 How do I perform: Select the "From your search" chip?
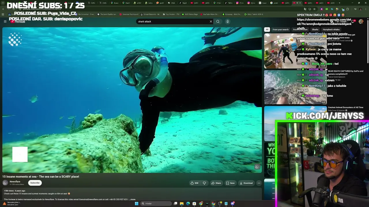[280, 29]
